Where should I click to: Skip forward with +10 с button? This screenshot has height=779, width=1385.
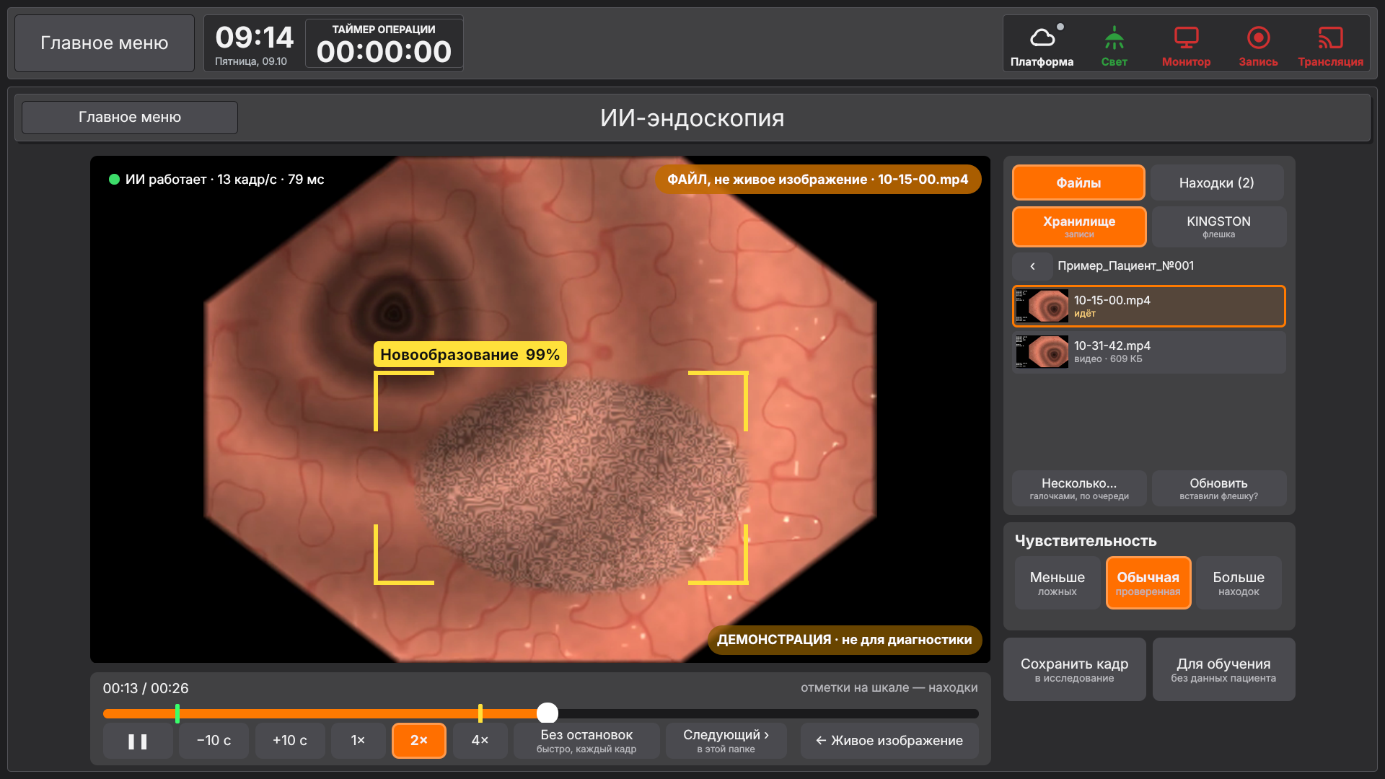tap(290, 741)
